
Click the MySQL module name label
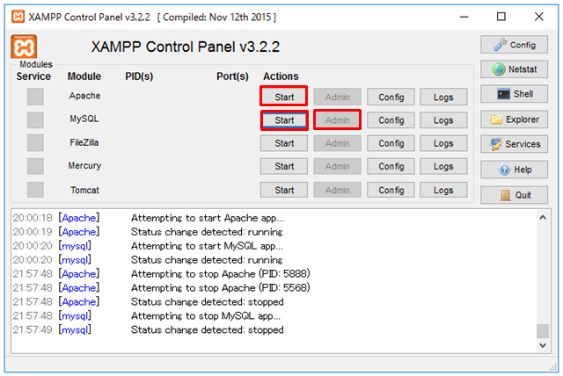coord(84,119)
